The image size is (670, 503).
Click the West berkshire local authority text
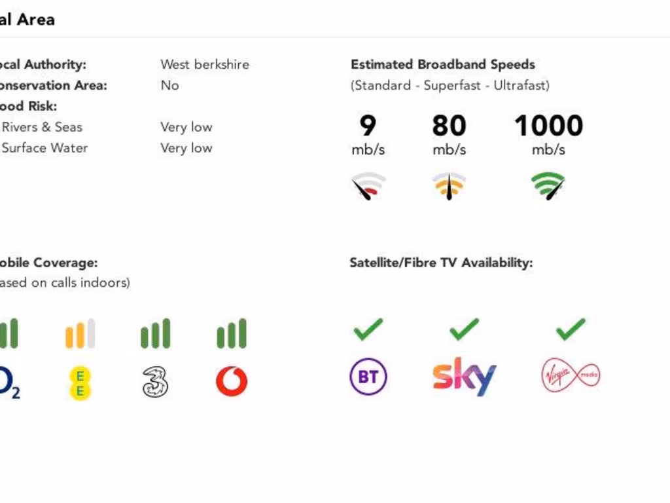(205, 64)
